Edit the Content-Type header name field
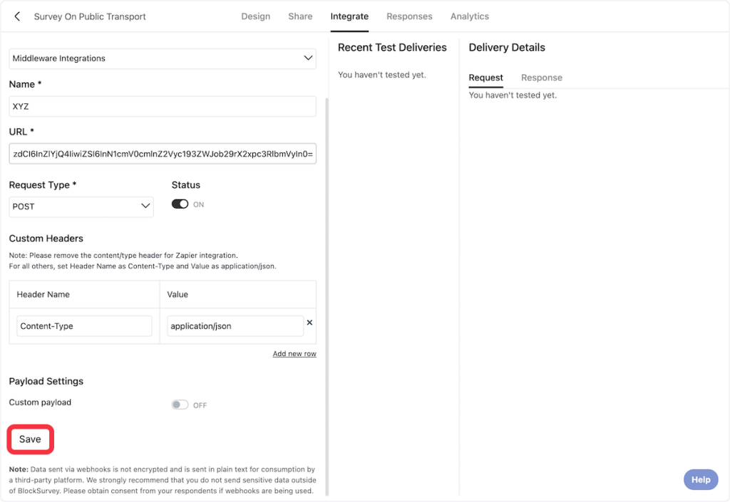 pos(84,326)
